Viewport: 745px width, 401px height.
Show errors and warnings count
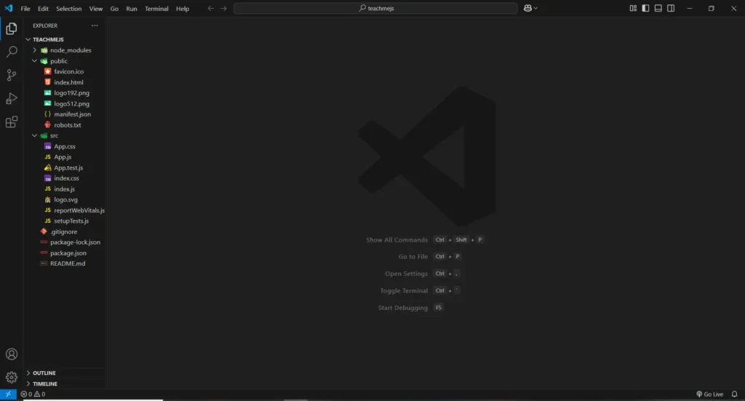(33, 394)
